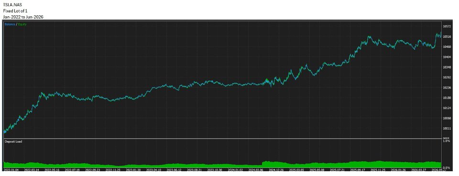Click the Fixed Lot of 1 text
Viewport: 459px width, 176px height.
[x=15, y=11]
